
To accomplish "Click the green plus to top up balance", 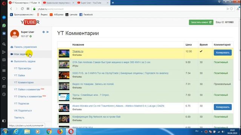I will (x=31, y=36).
